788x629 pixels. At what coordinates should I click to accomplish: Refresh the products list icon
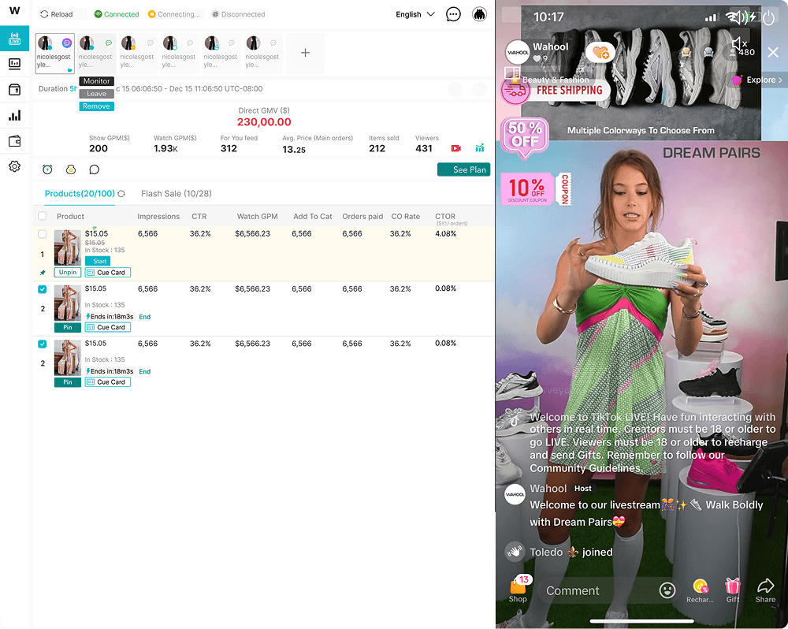pos(121,194)
